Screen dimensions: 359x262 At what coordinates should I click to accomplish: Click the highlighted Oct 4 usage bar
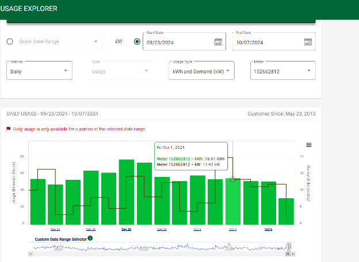click(x=233, y=201)
